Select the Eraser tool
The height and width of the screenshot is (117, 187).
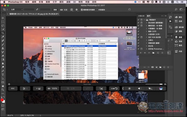coord(3,56)
